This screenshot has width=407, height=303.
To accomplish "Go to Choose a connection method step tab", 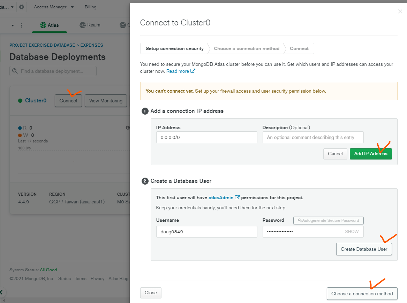I will tap(247, 49).
